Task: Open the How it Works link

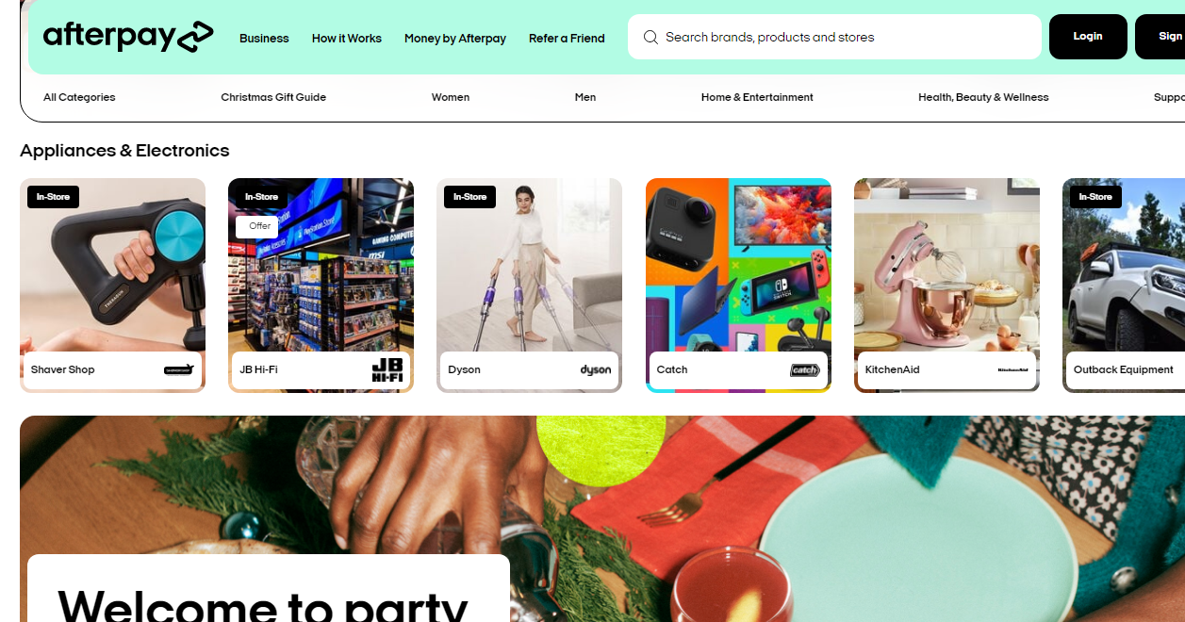Action: point(347,39)
